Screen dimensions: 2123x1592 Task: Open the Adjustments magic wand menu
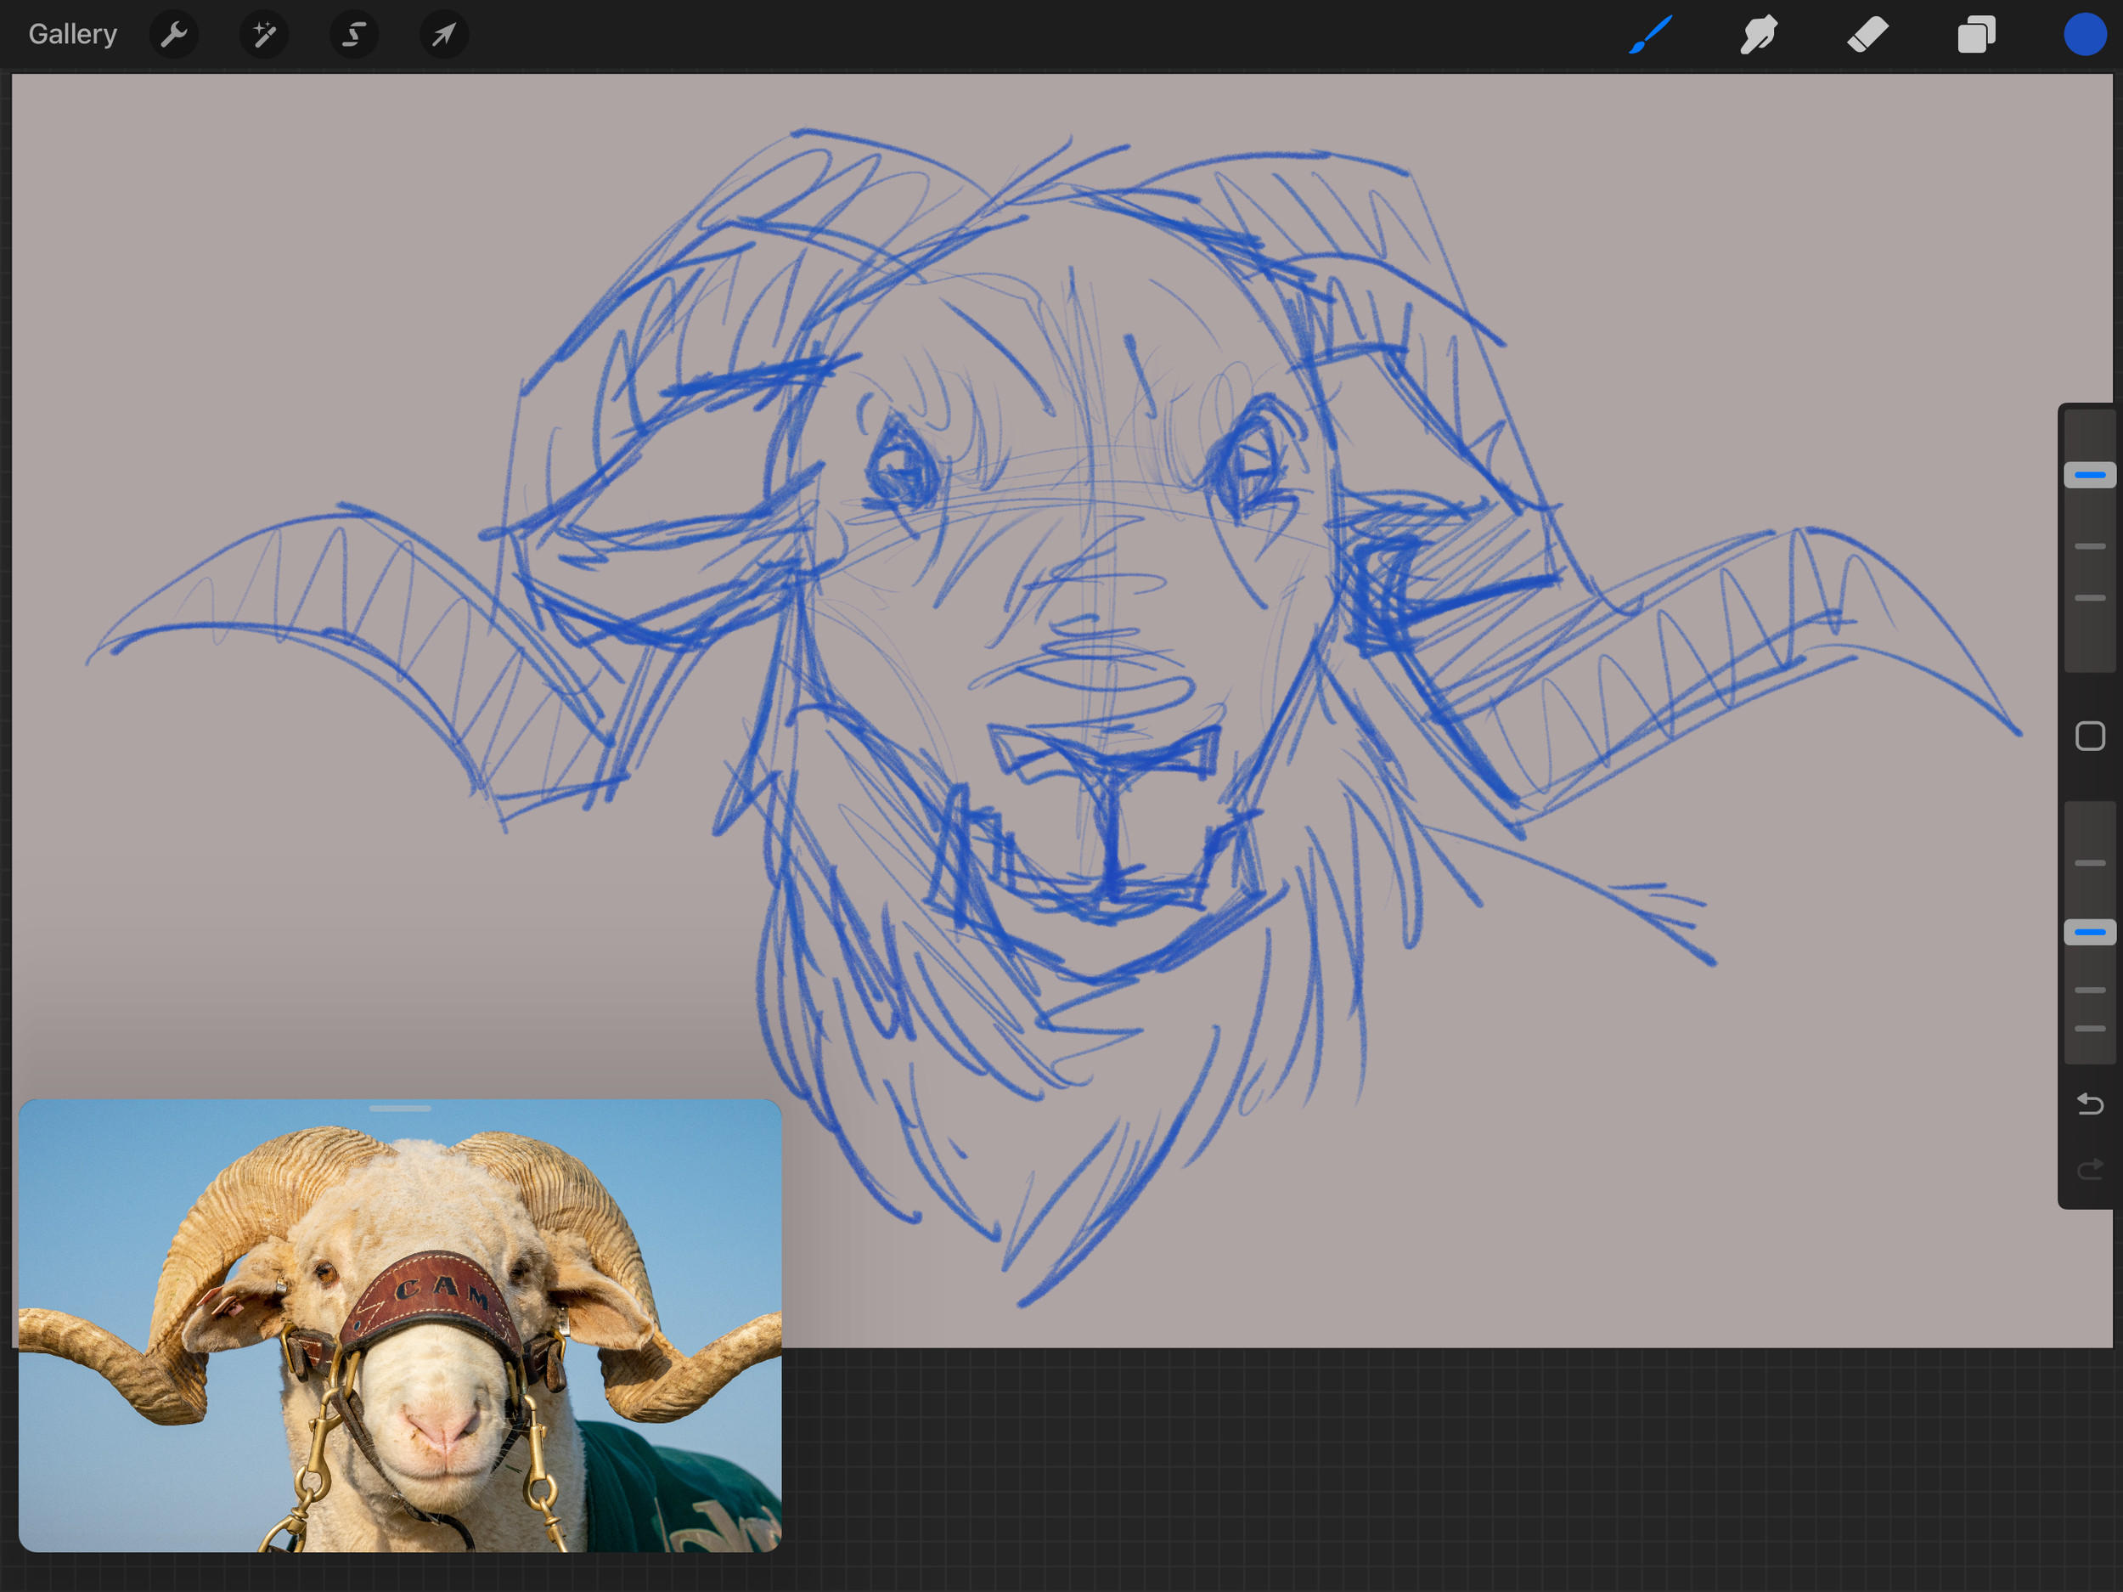(x=264, y=36)
